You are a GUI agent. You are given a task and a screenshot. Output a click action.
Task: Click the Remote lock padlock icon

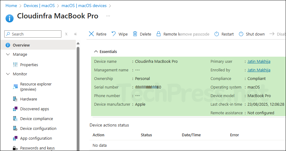159,34
